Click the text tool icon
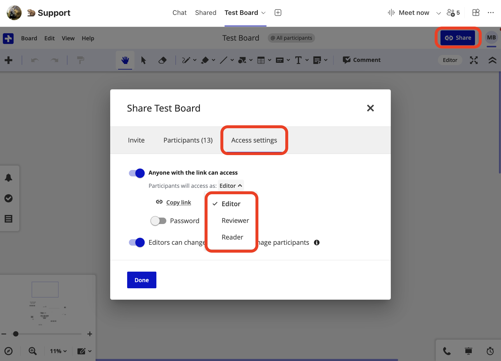The width and height of the screenshot is (501, 361). 298,60
